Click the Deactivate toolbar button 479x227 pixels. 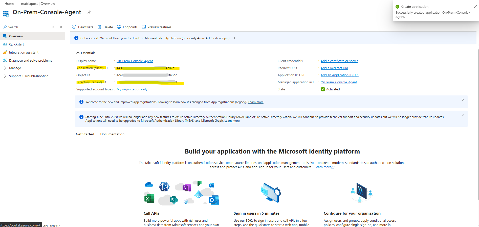[x=83, y=27]
